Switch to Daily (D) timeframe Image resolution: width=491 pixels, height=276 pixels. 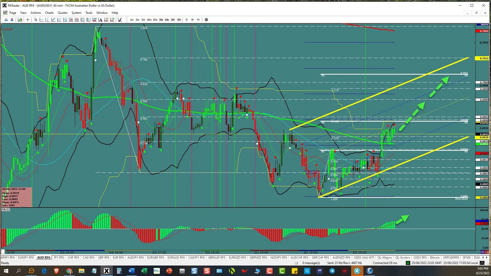click(x=186, y=20)
